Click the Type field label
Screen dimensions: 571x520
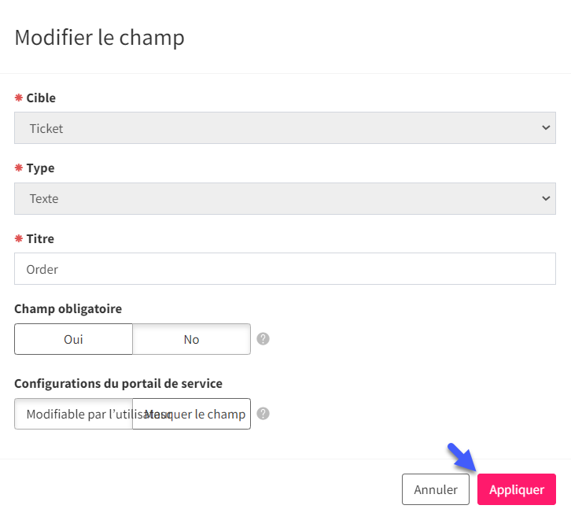point(40,168)
